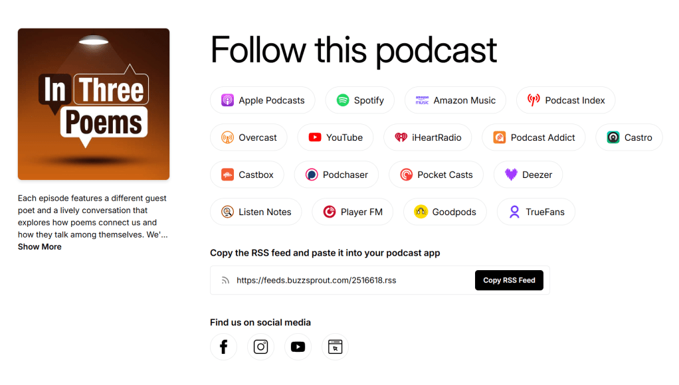
Task: Open the YouTube social media icon
Action: point(298,346)
